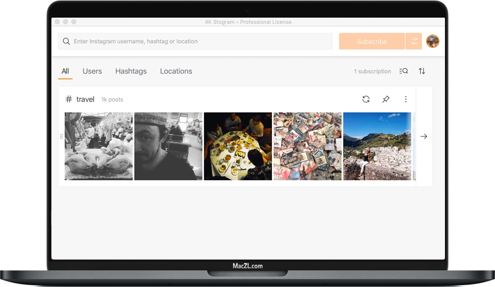Open subscription settings sliders button
Image resolution: width=495 pixels, height=287 pixels.
pos(414,41)
